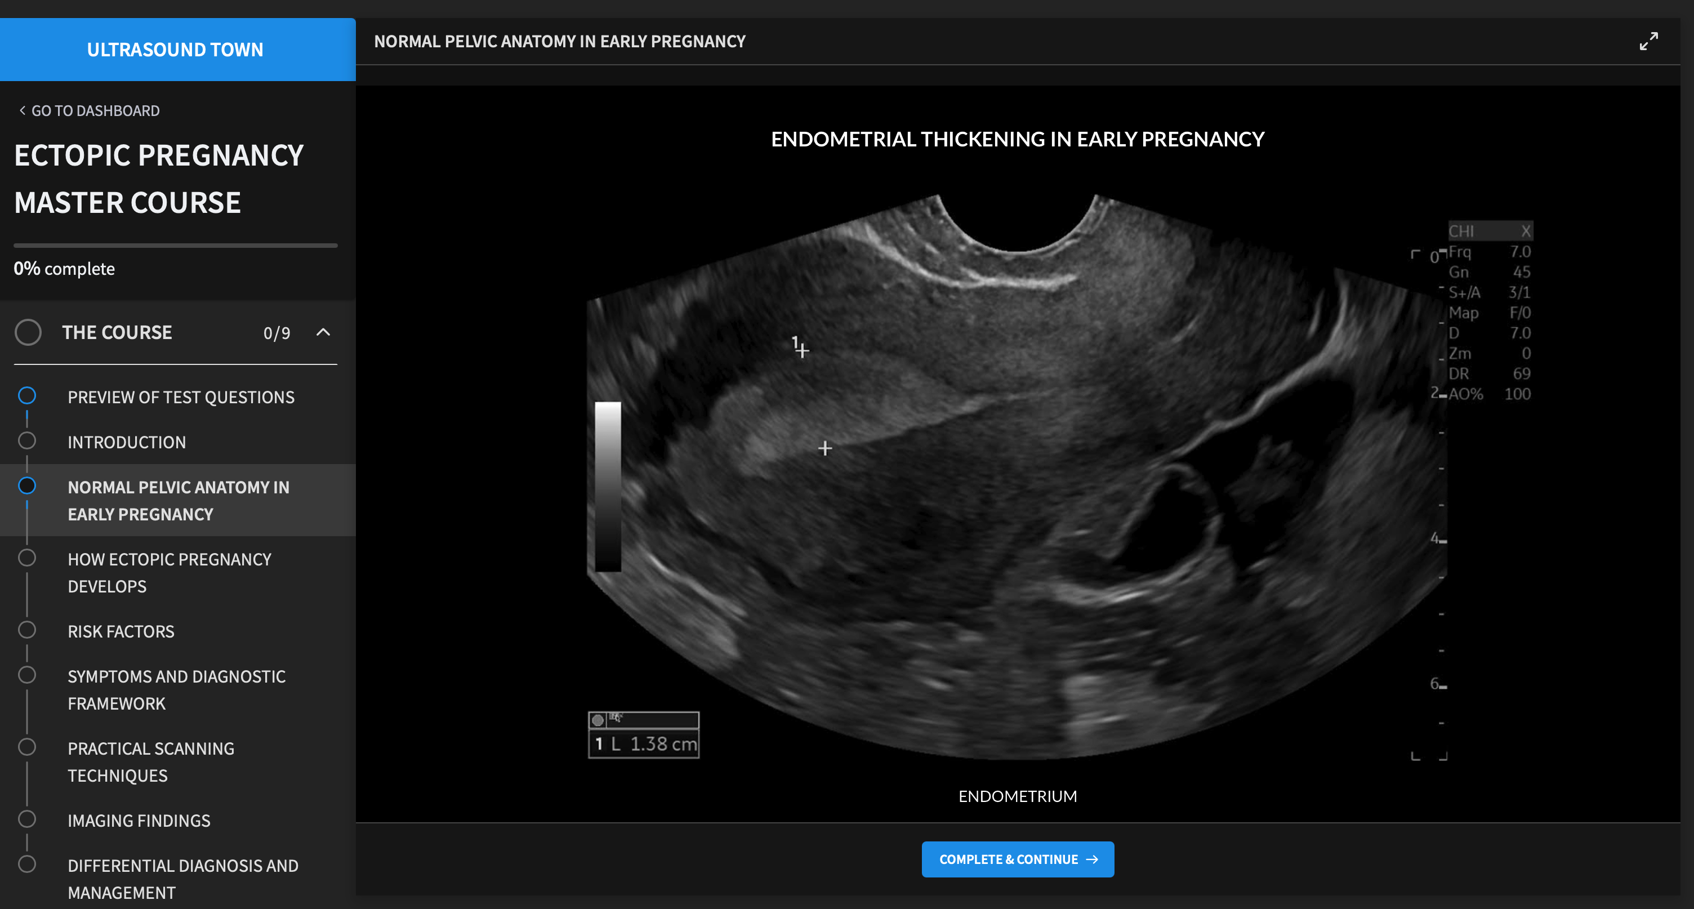Mark How Ectopic Pregnancy Develops circle
Image resolution: width=1694 pixels, height=909 pixels.
coord(27,558)
